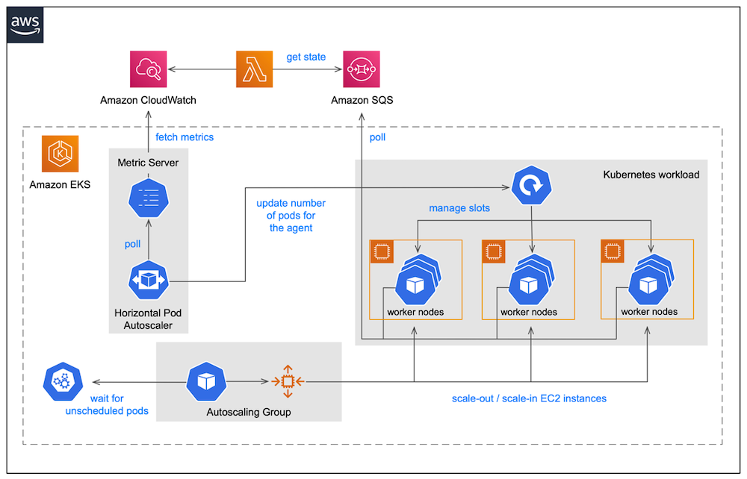Click the AWS logo in top-left corner

pos(25,23)
